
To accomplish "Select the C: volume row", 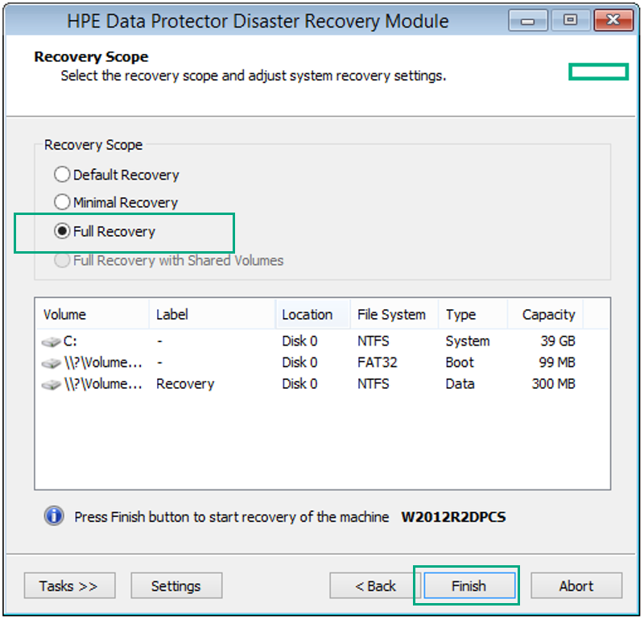I will click(309, 341).
